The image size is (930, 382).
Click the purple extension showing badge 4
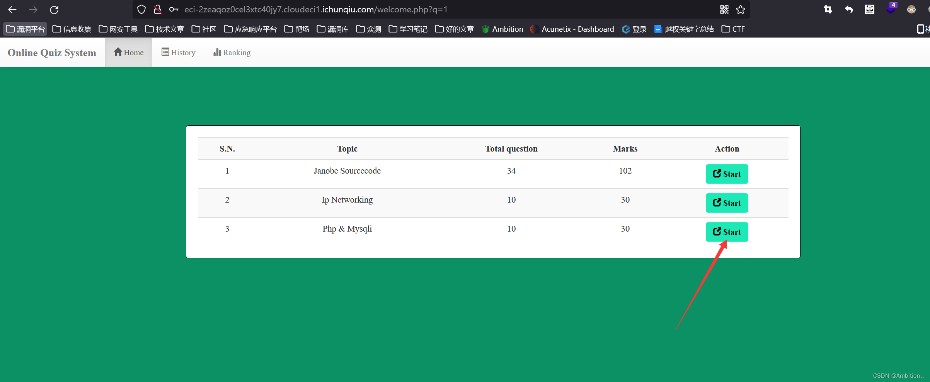coord(891,9)
